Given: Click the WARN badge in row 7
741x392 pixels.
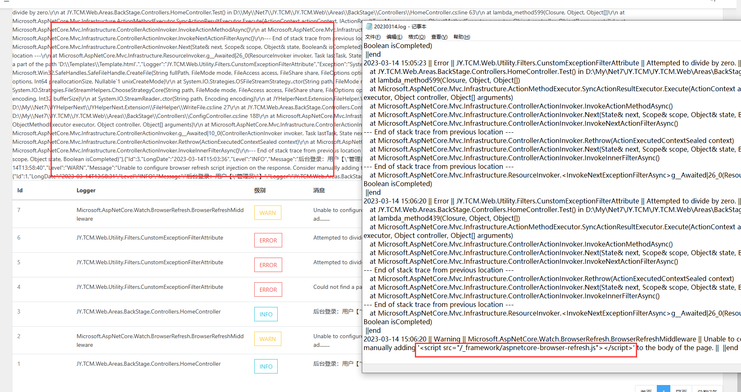Looking at the screenshot, I should pyautogui.click(x=267, y=213).
